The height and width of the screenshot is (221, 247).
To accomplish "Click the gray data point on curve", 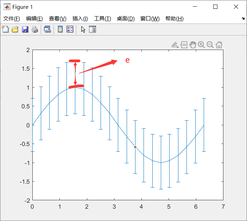I will pyautogui.click(x=135, y=147).
